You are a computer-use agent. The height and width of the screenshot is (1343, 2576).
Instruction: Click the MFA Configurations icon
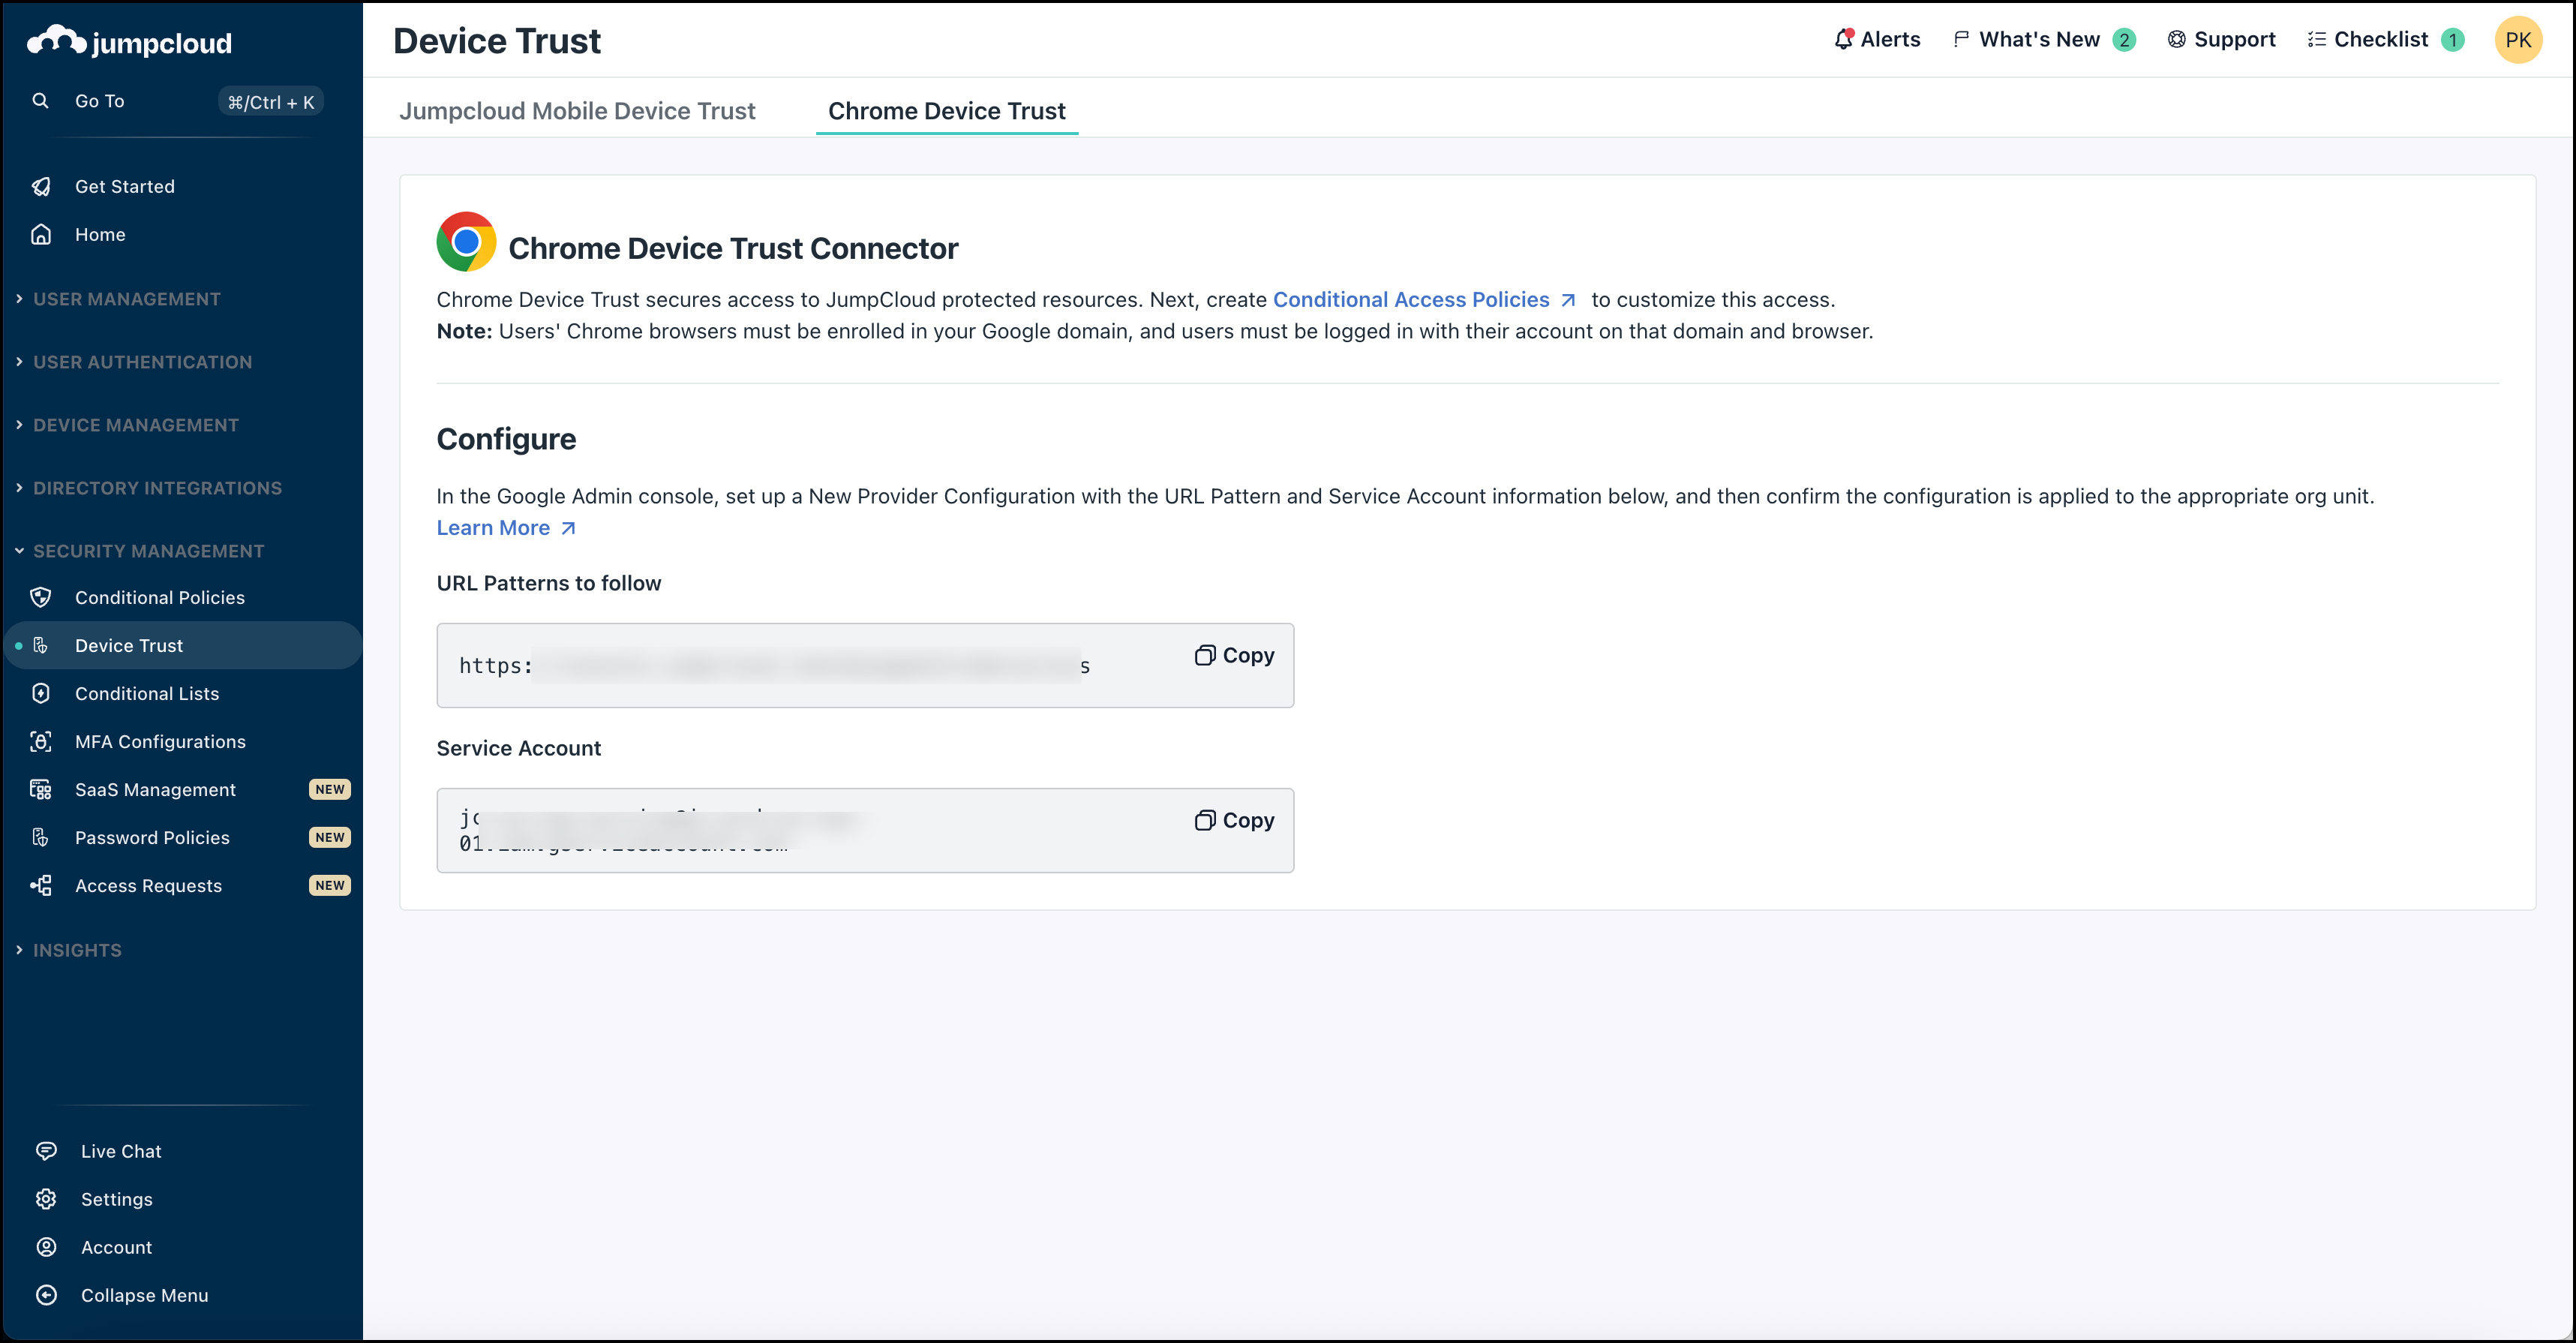pyautogui.click(x=41, y=741)
